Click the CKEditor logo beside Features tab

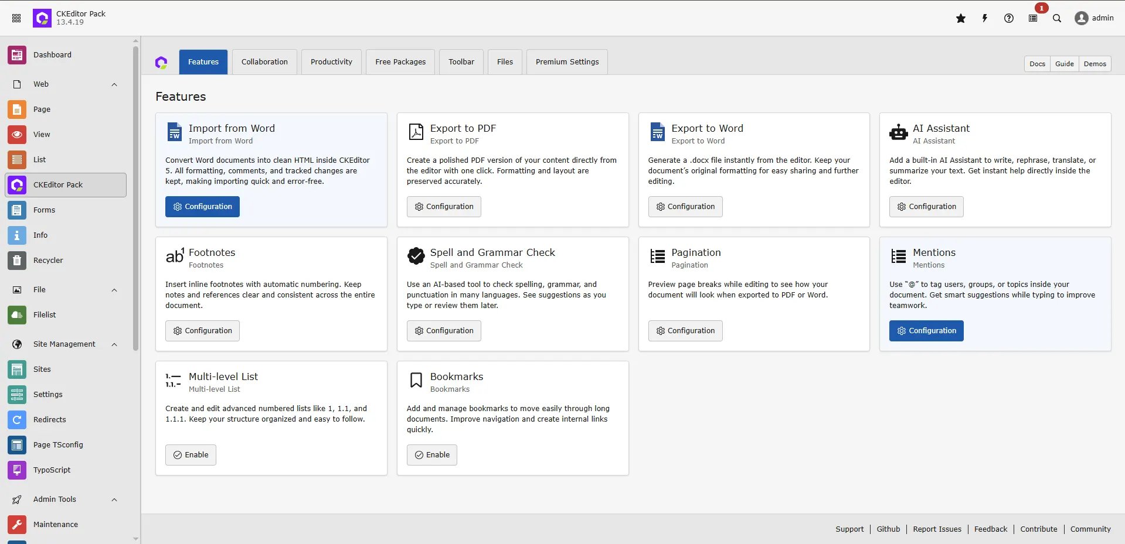[161, 62]
